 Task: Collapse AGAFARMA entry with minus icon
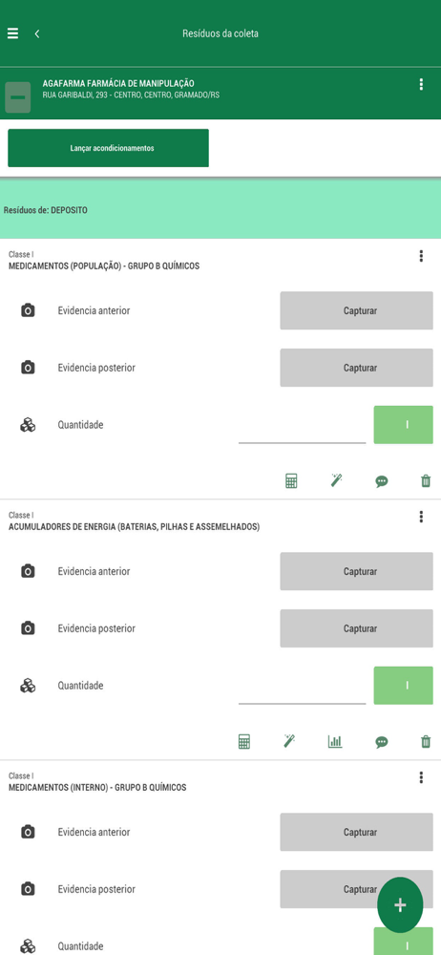(x=18, y=97)
